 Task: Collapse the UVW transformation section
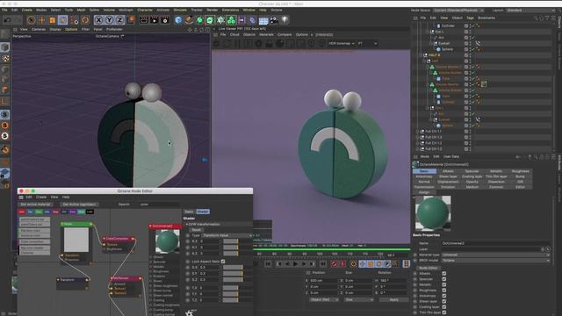tap(187, 225)
